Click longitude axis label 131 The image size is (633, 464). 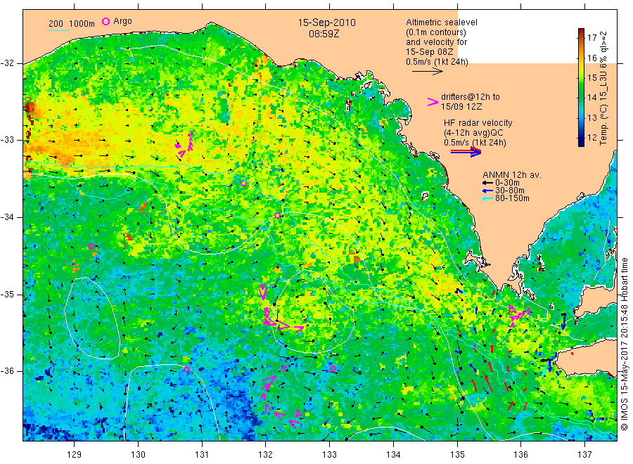(202, 455)
